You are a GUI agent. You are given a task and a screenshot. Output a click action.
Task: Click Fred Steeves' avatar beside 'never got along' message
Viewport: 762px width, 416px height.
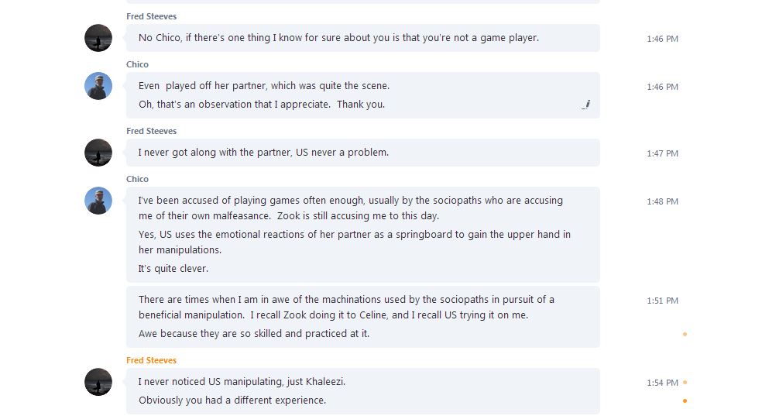(x=98, y=153)
